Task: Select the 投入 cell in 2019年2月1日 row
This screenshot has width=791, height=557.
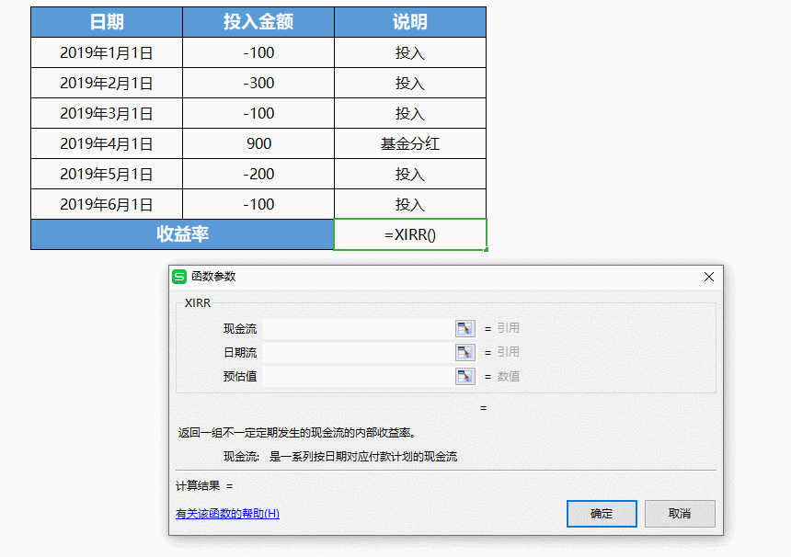Action: (x=410, y=83)
